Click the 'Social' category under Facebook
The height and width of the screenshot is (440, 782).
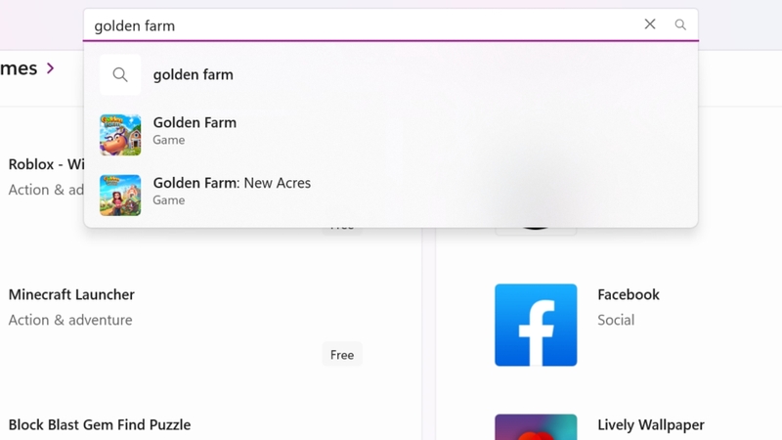point(616,320)
